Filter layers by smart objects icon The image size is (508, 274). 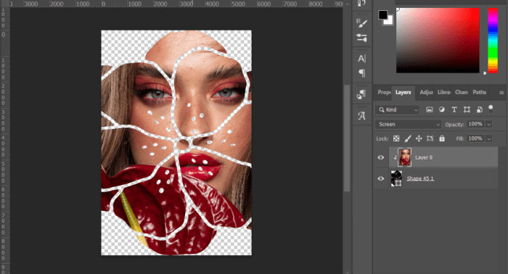tap(479, 109)
